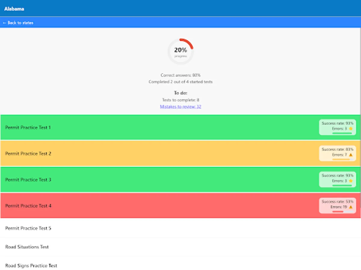Click the 20% progress circle
The image size is (361, 270).
coord(180,51)
